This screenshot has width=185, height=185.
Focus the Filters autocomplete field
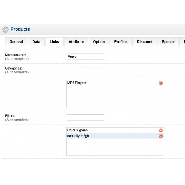pyautogui.click(x=85, y=117)
